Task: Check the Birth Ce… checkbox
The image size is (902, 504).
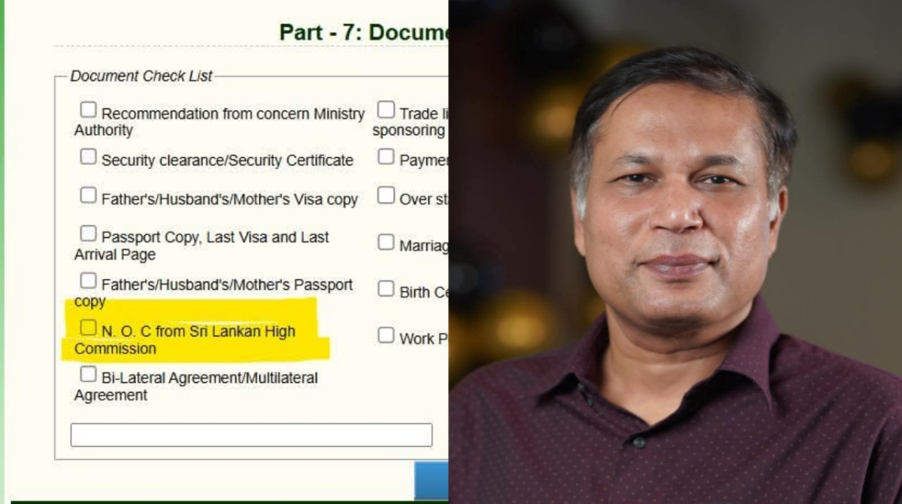Action: [386, 289]
